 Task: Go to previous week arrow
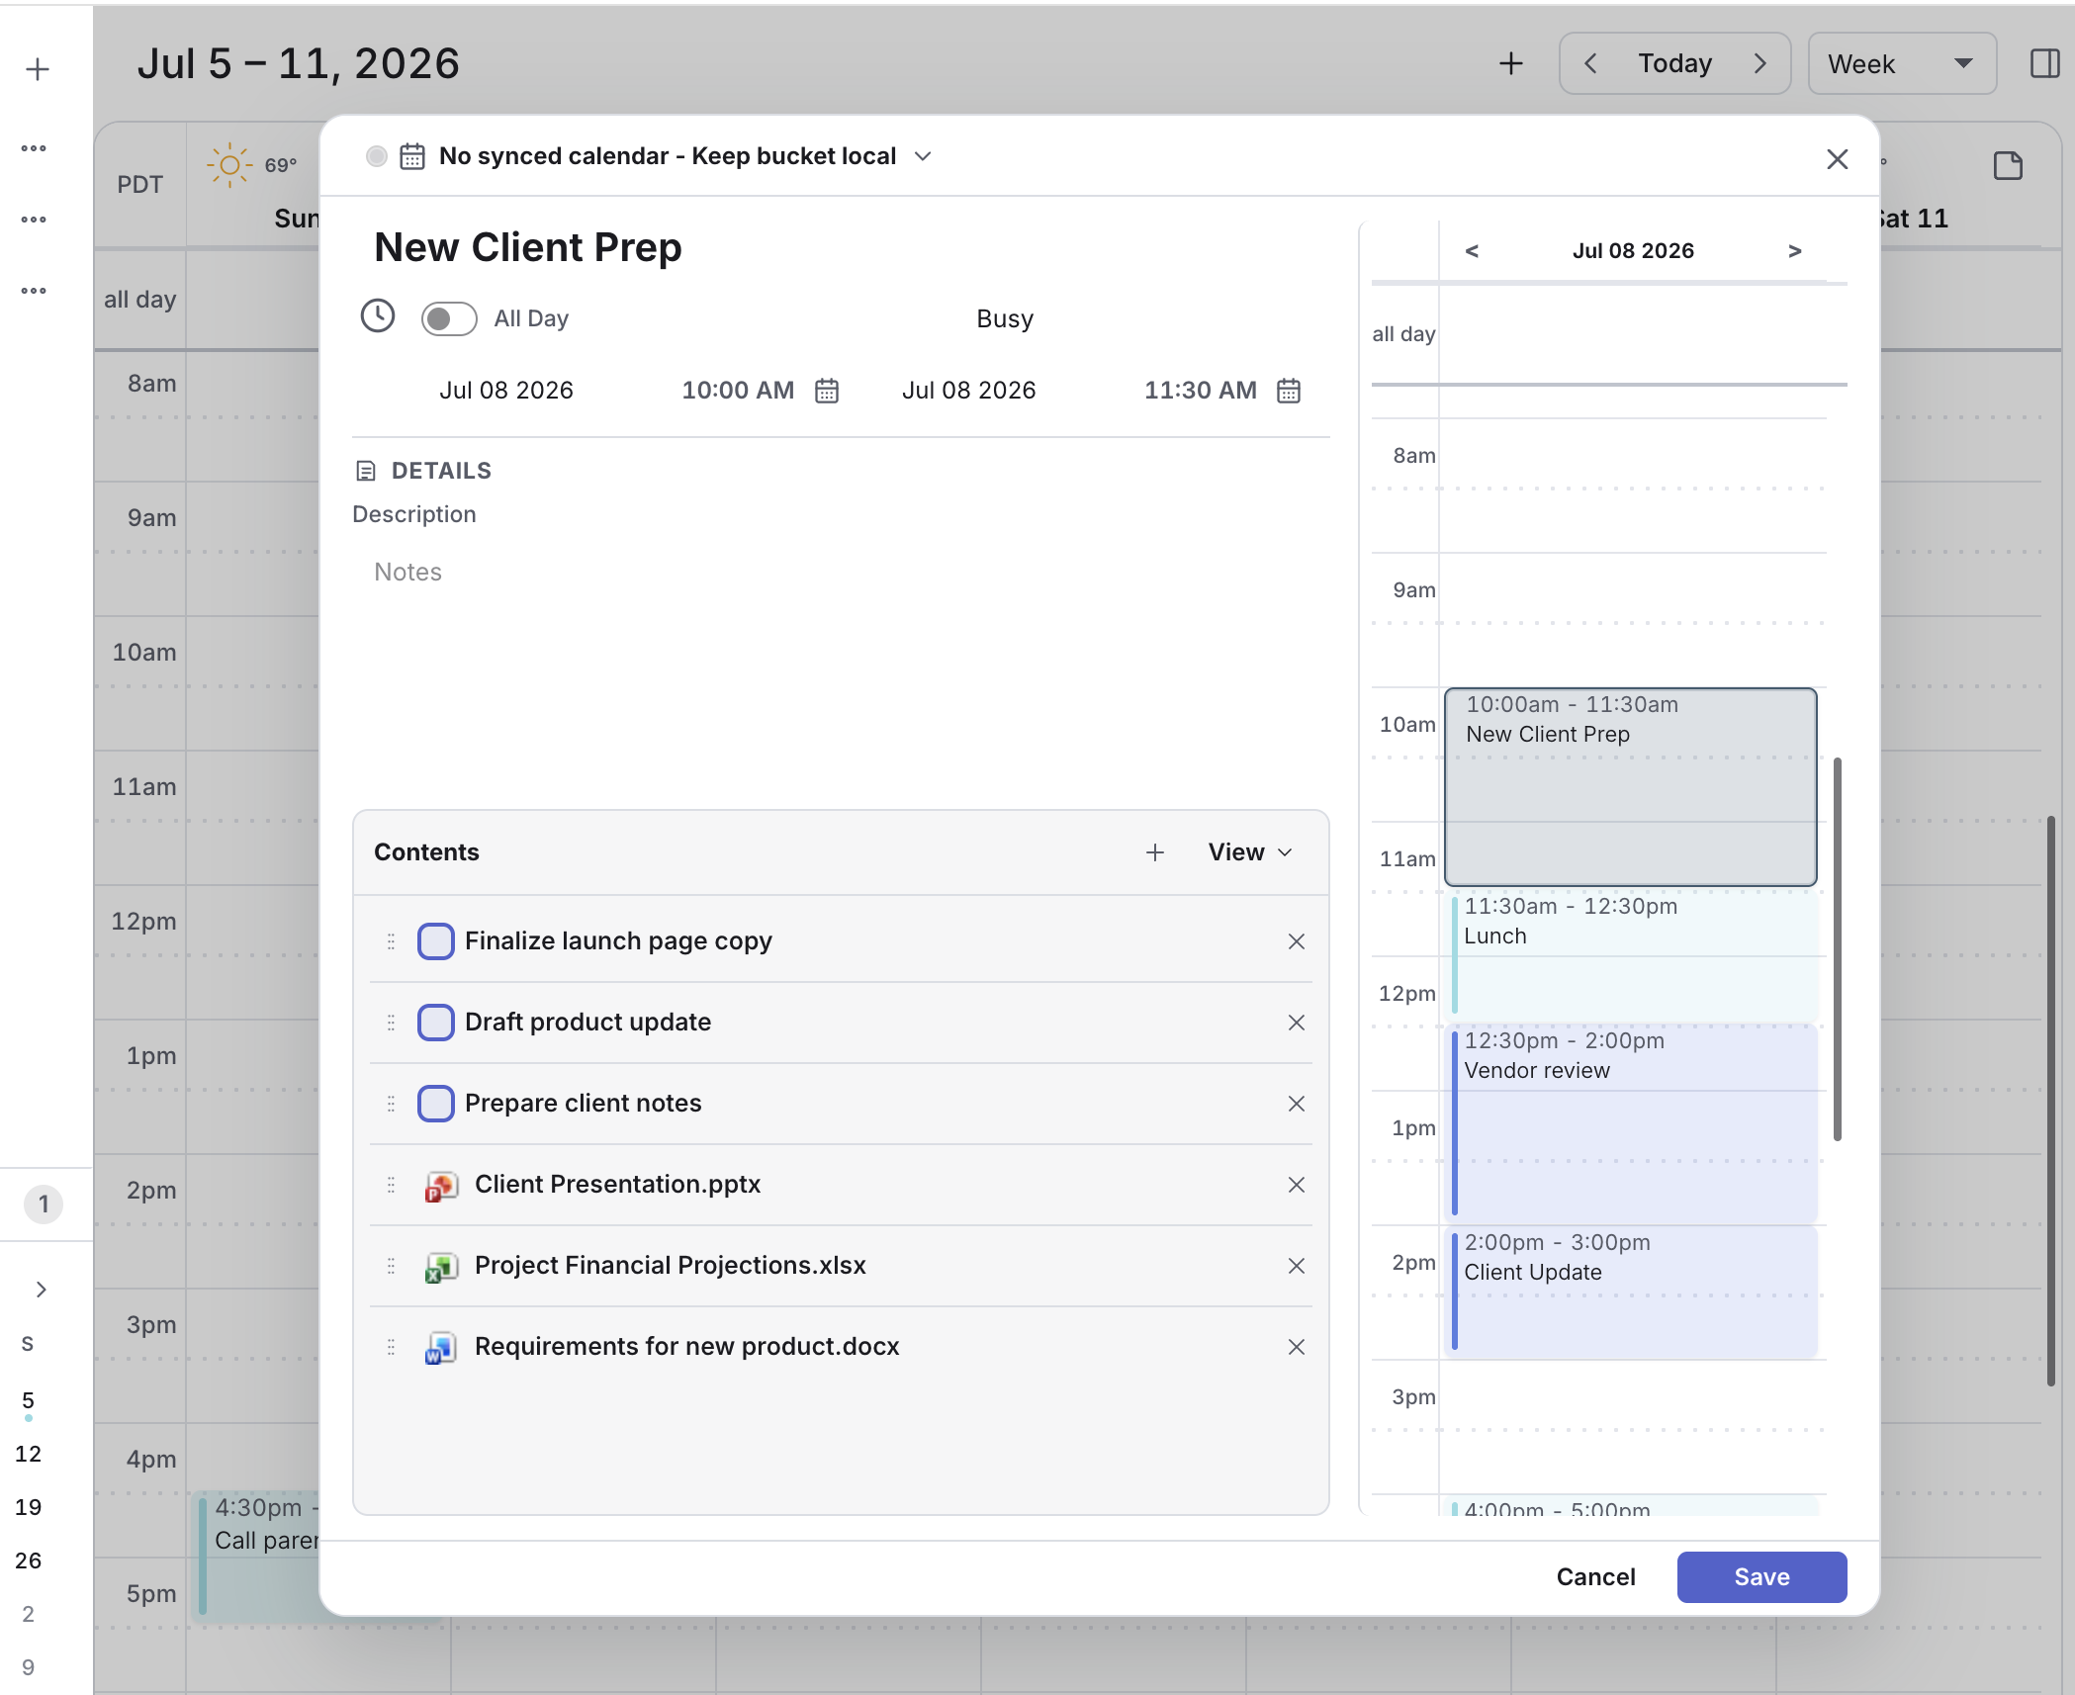[x=1590, y=64]
